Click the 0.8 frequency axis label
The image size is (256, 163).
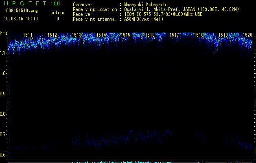[x=3, y=114]
